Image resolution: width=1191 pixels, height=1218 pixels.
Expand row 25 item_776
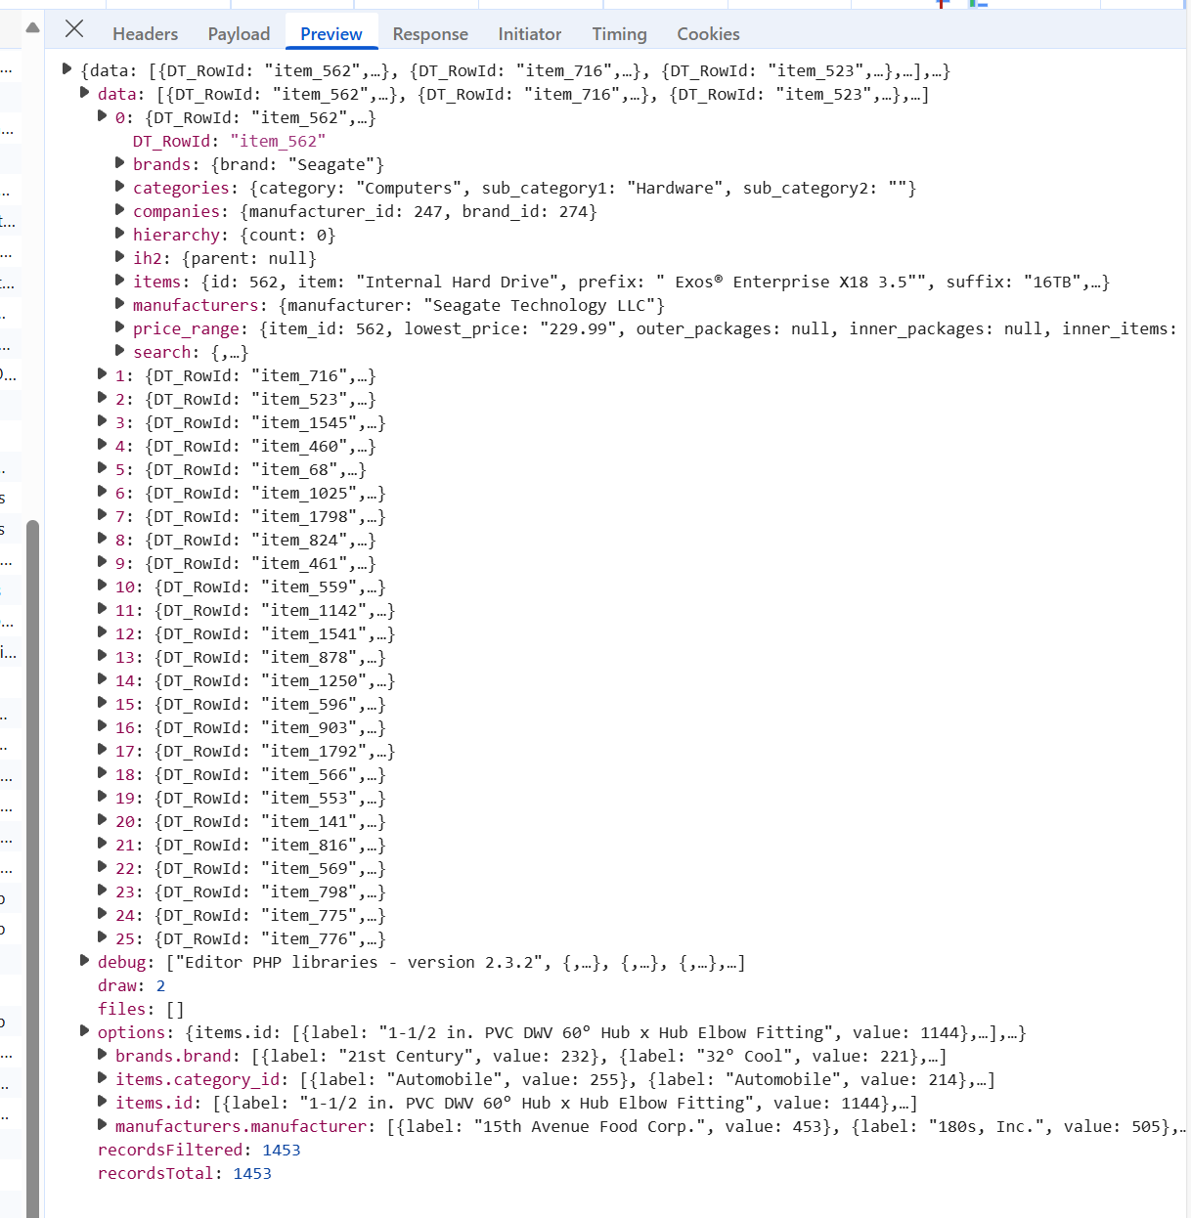(102, 936)
